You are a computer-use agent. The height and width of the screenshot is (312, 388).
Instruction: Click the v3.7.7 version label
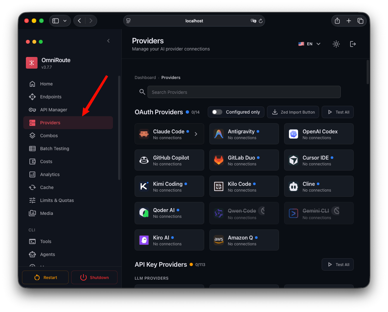(x=47, y=67)
